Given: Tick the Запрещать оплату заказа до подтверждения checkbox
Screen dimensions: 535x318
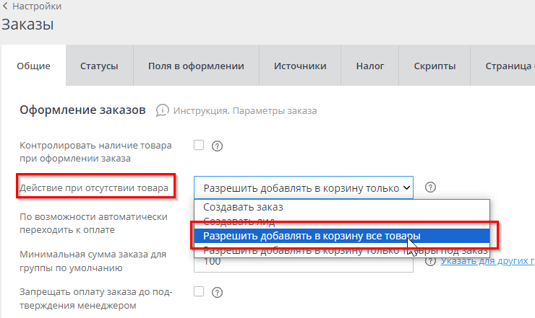Looking at the screenshot, I should pyautogui.click(x=199, y=291).
